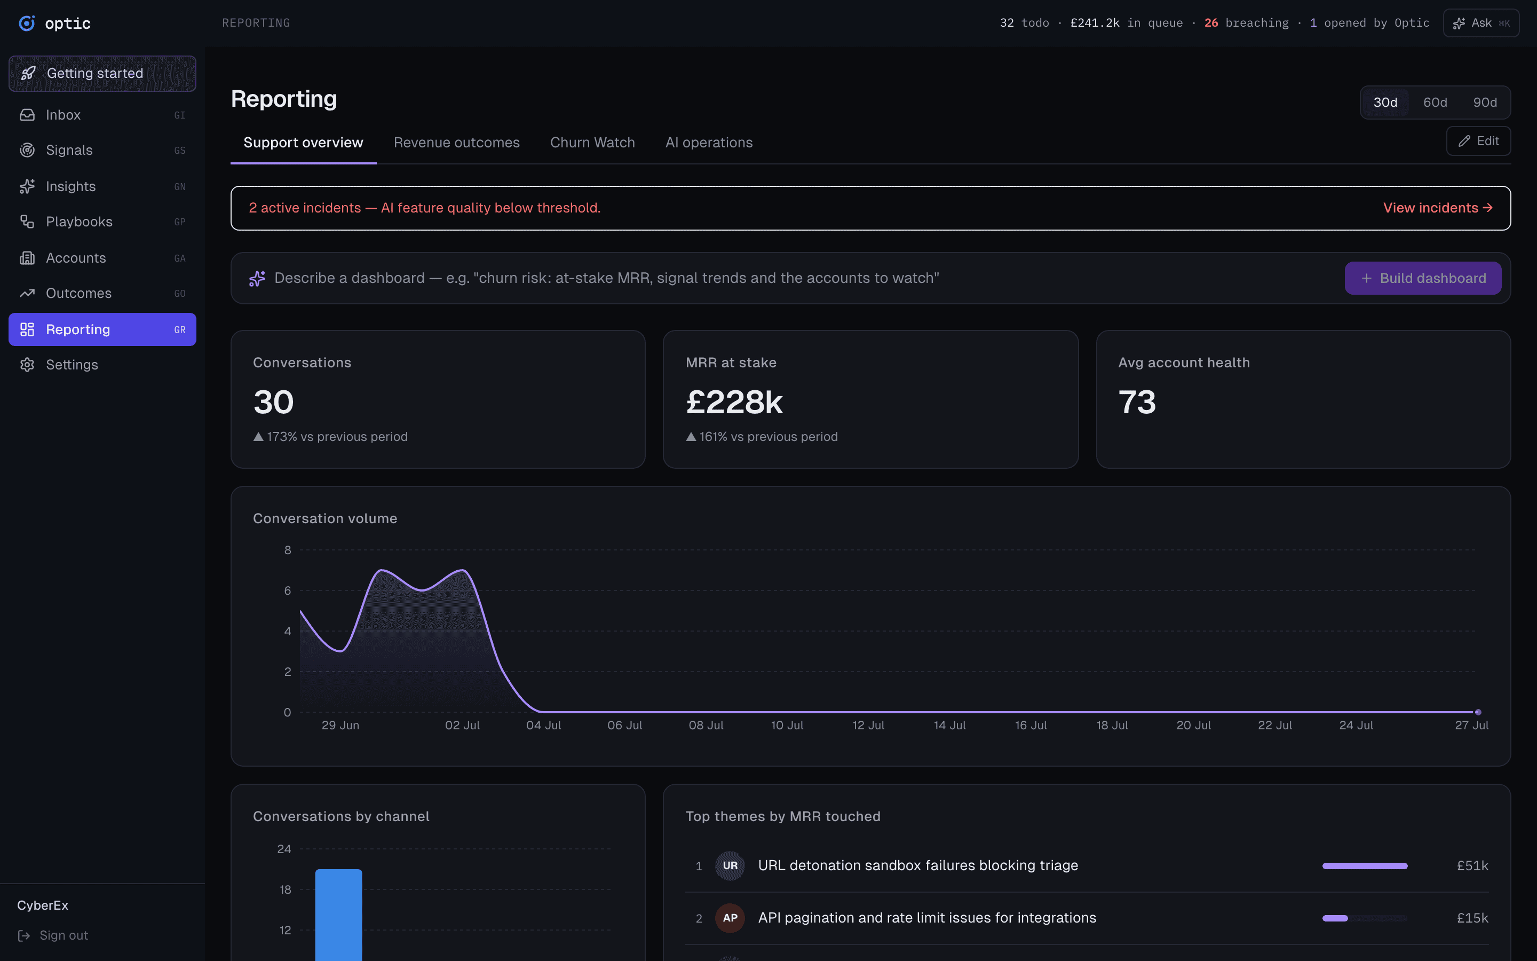
Task: Click URL detonation sandbox failures theme
Action: [918, 865]
